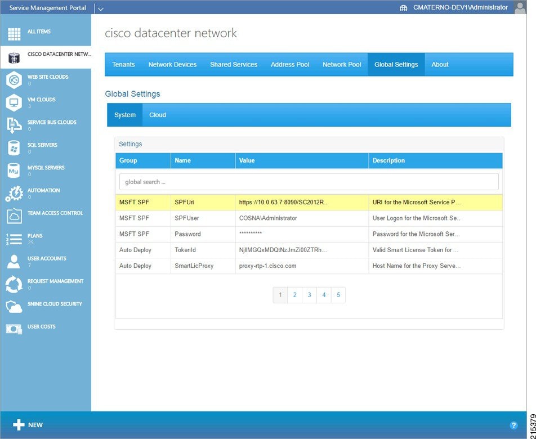Click the https://10.0.63.7:8090 value cell

tap(302, 202)
